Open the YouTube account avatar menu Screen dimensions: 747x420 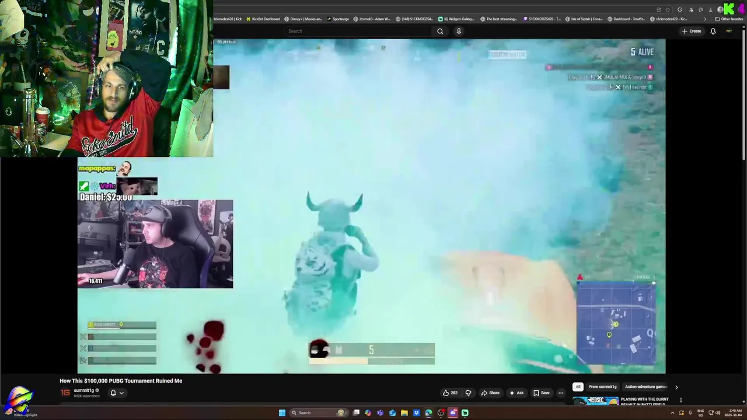click(x=729, y=31)
